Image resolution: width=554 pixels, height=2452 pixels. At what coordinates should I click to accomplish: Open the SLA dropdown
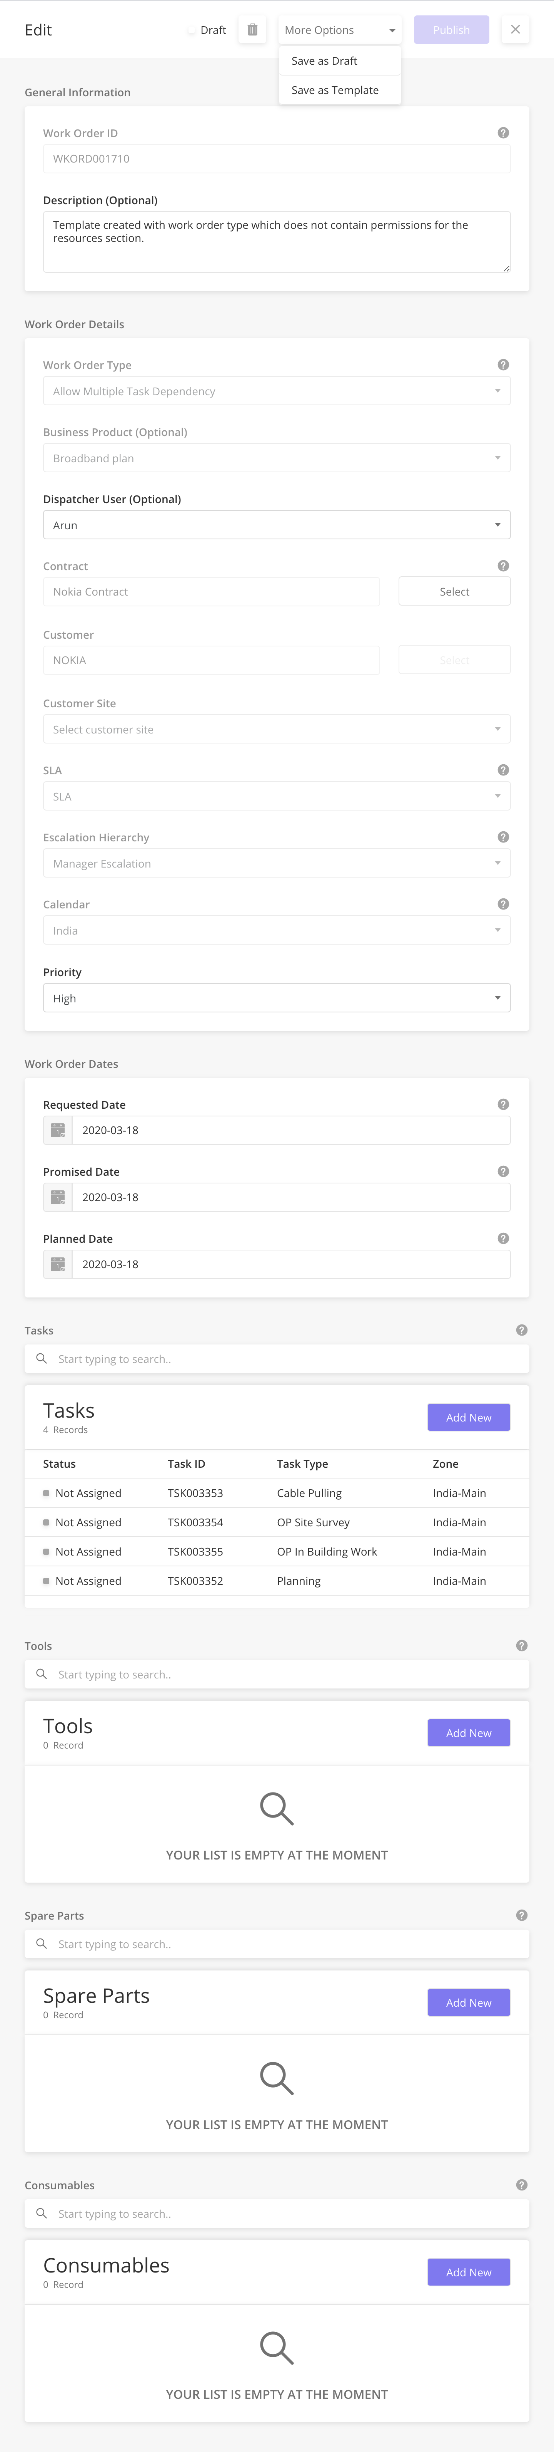click(277, 797)
